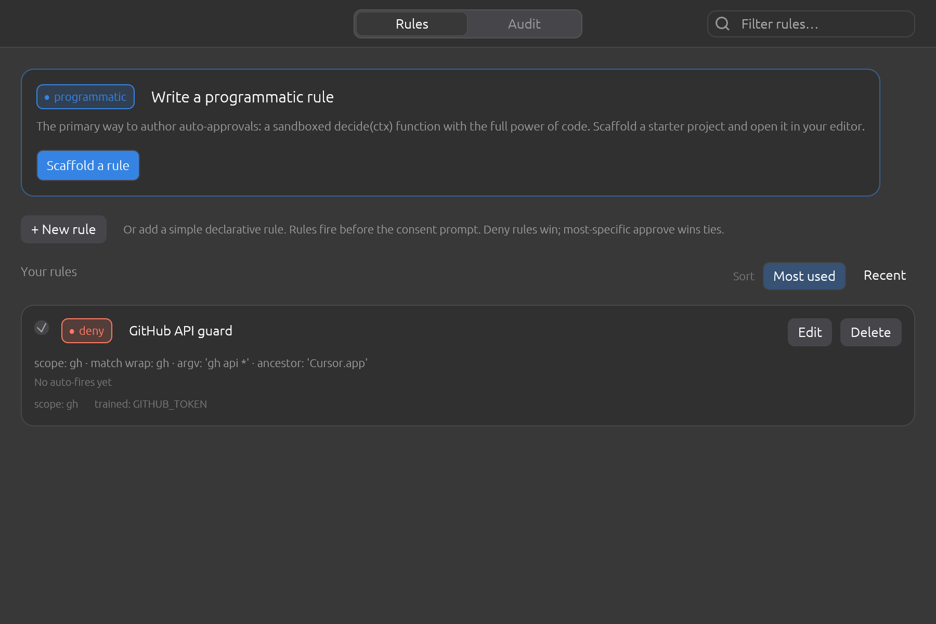Screen dimensions: 936x624
Task: Click the search magnifier icon
Action: 722,23
